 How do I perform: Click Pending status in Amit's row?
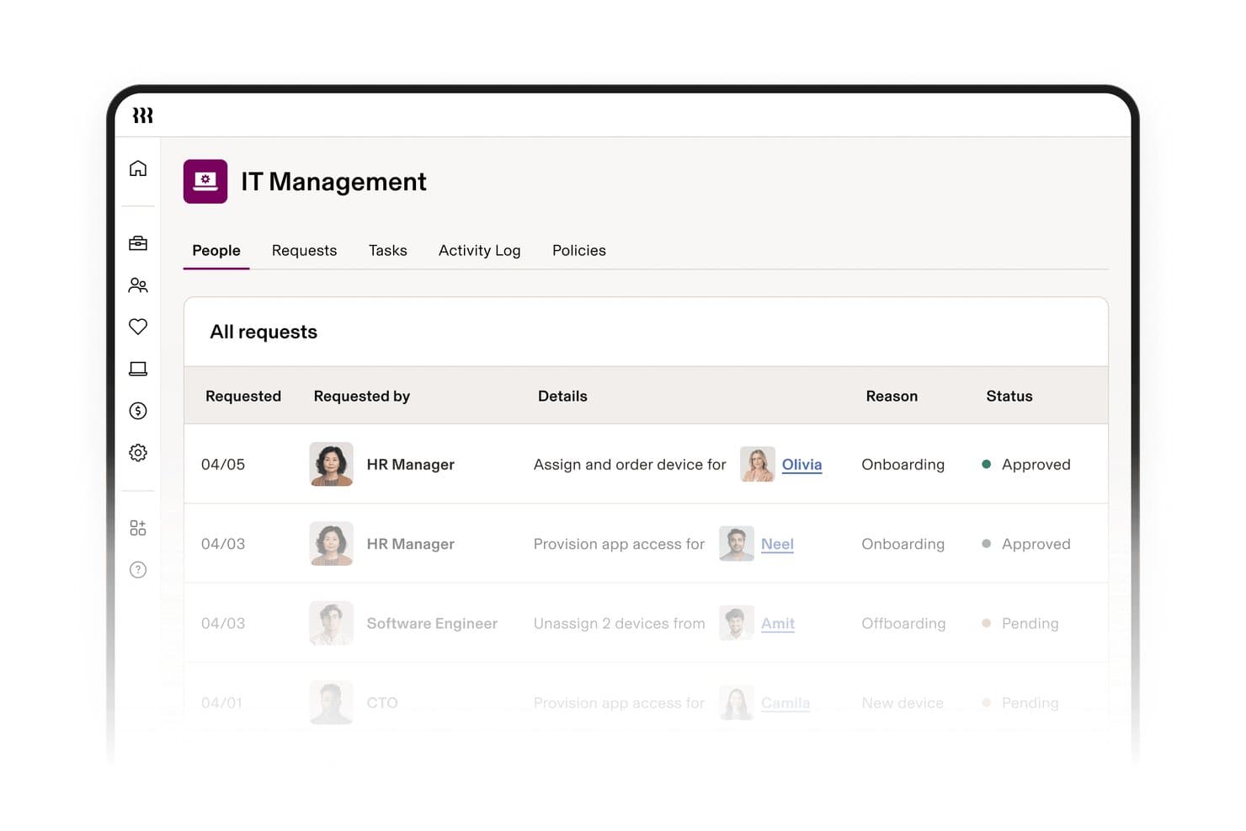click(1020, 624)
